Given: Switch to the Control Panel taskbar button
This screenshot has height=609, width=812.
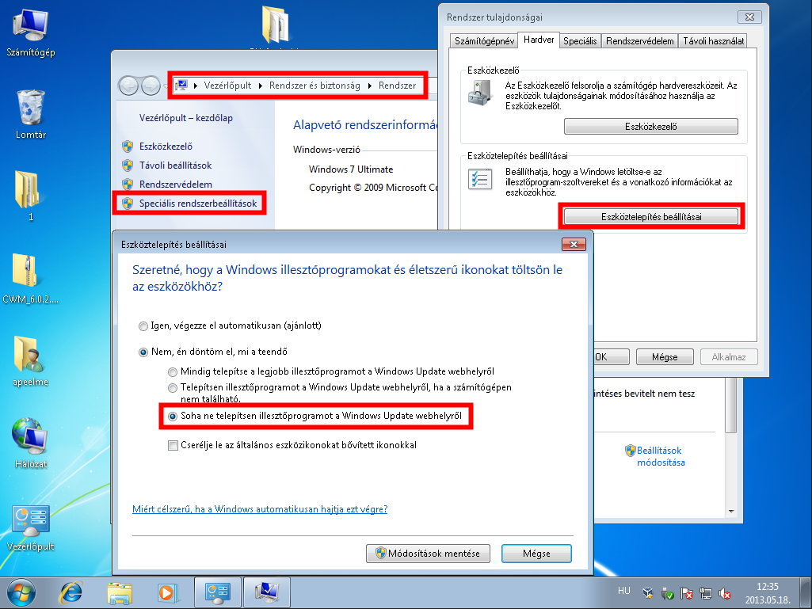Looking at the screenshot, I should pos(217,592).
